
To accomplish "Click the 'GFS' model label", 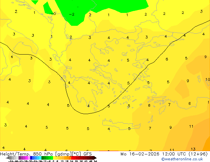I will click(x=87, y=154).
